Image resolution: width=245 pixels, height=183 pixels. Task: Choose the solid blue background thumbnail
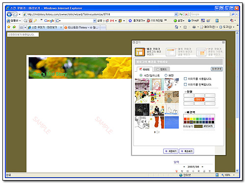pyautogui.click(x=171, y=122)
